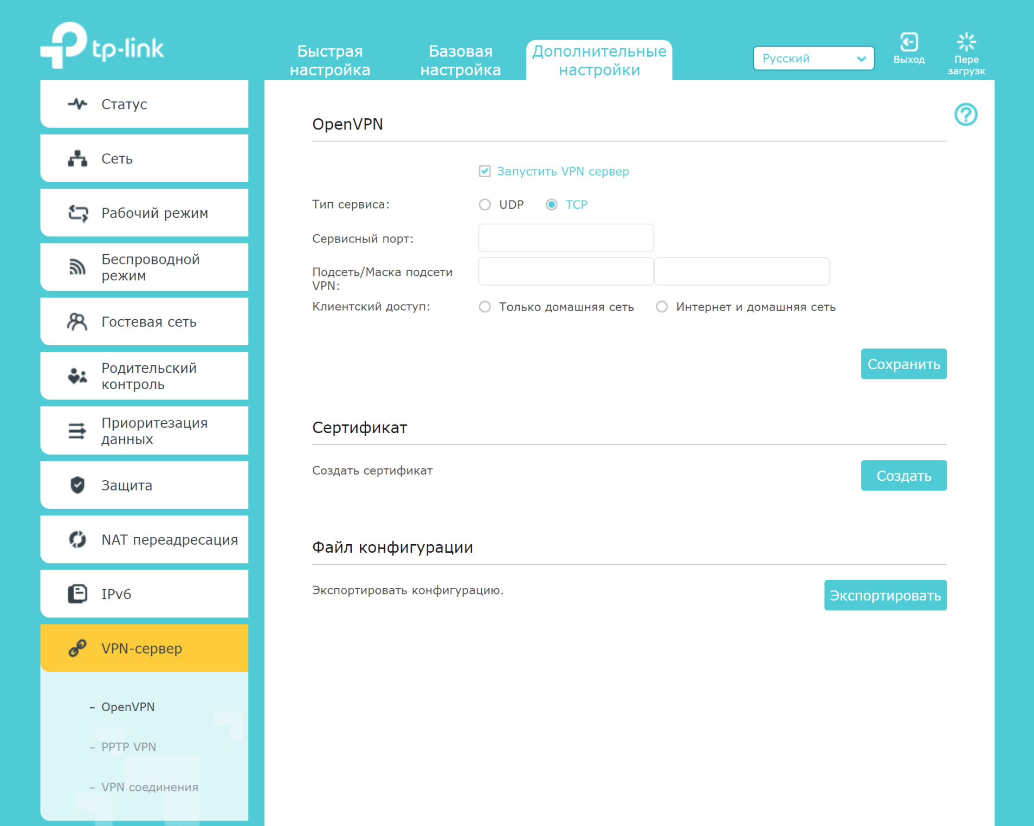The width and height of the screenshot is (1034, 826).
Task: Open the PPTP VPN submenu item
Action: (128, 747)
